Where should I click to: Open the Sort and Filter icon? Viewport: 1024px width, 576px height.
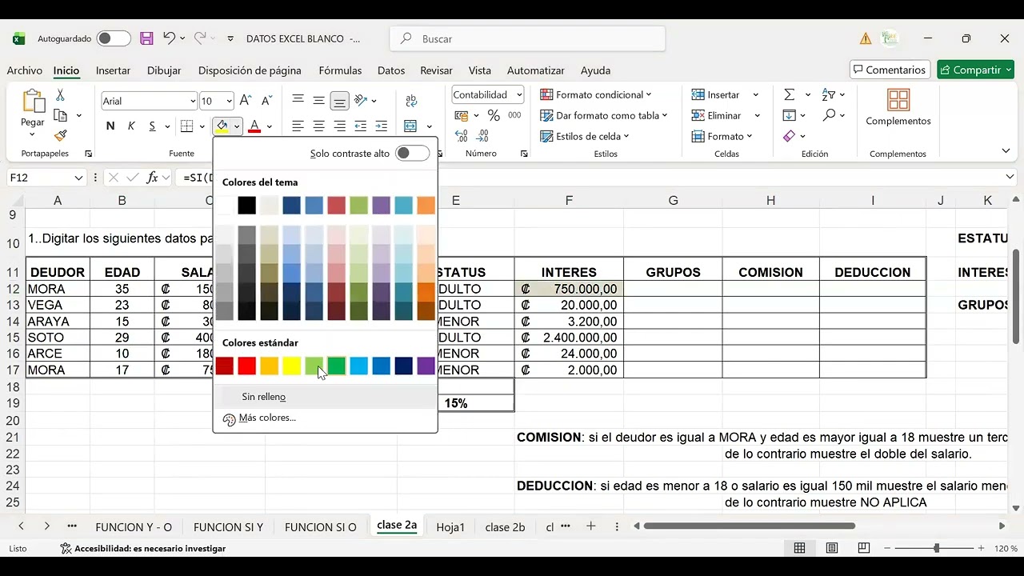pyautogui.click(x=829, y=94)
